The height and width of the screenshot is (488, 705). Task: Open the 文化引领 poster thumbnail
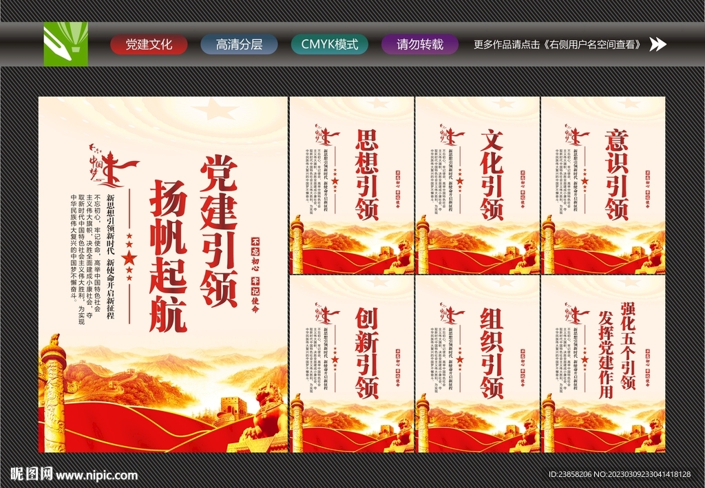[x=478, y=186]
